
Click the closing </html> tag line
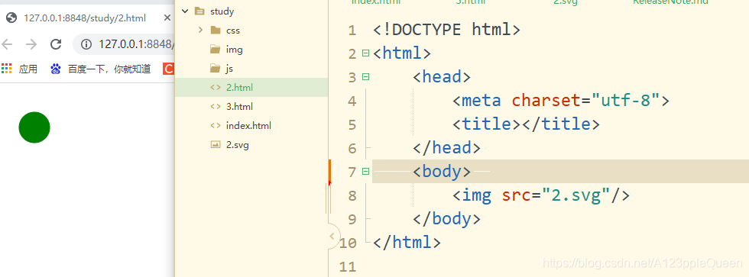point(407,243)
